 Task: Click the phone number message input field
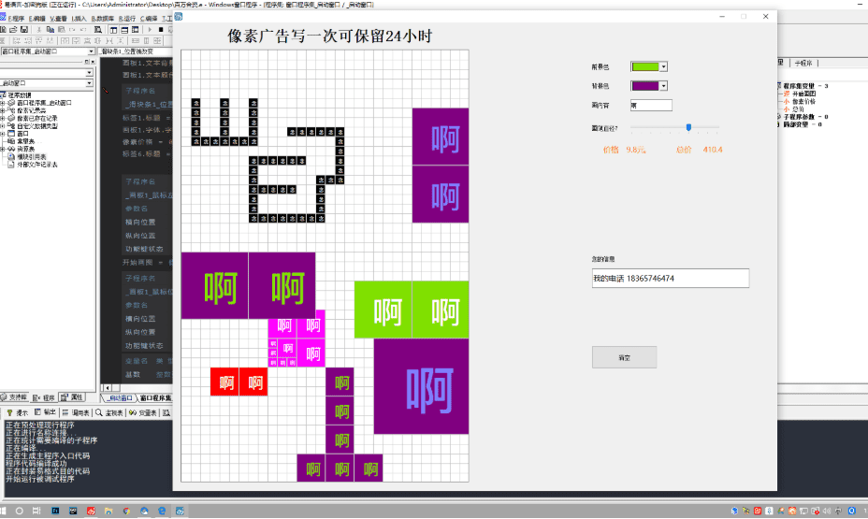670,279
